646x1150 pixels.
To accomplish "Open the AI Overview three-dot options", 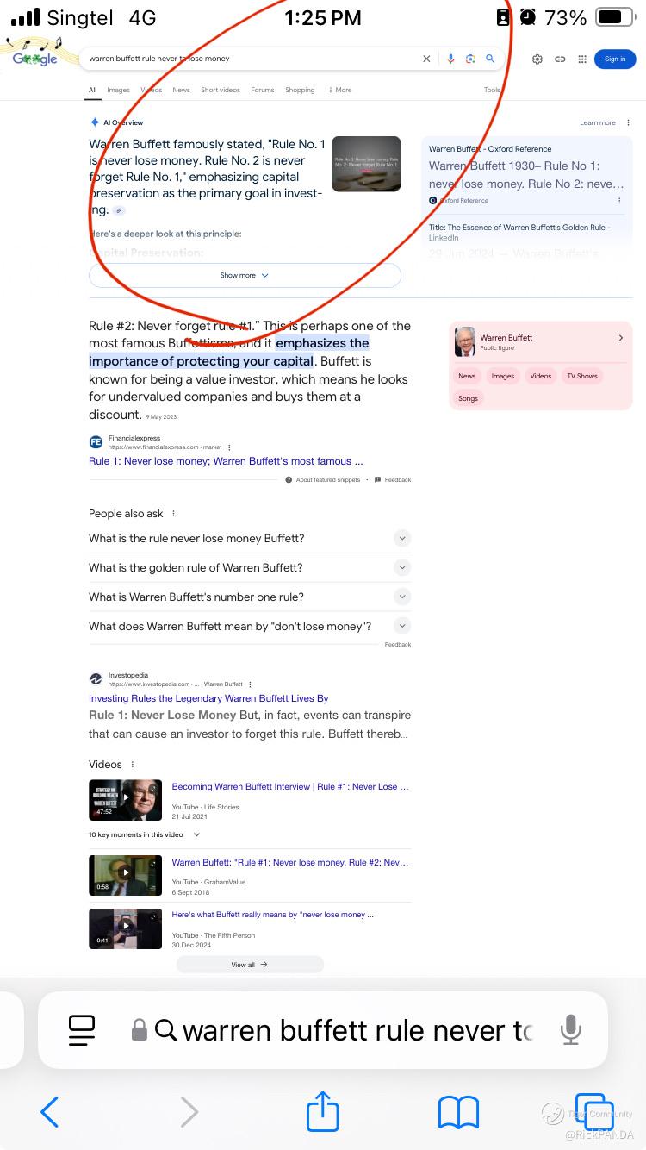I will click(630, 122).
